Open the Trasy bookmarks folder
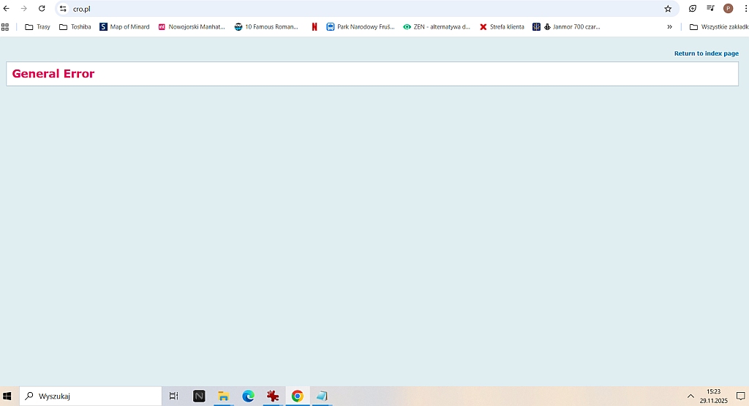 (x=37, y=27)
